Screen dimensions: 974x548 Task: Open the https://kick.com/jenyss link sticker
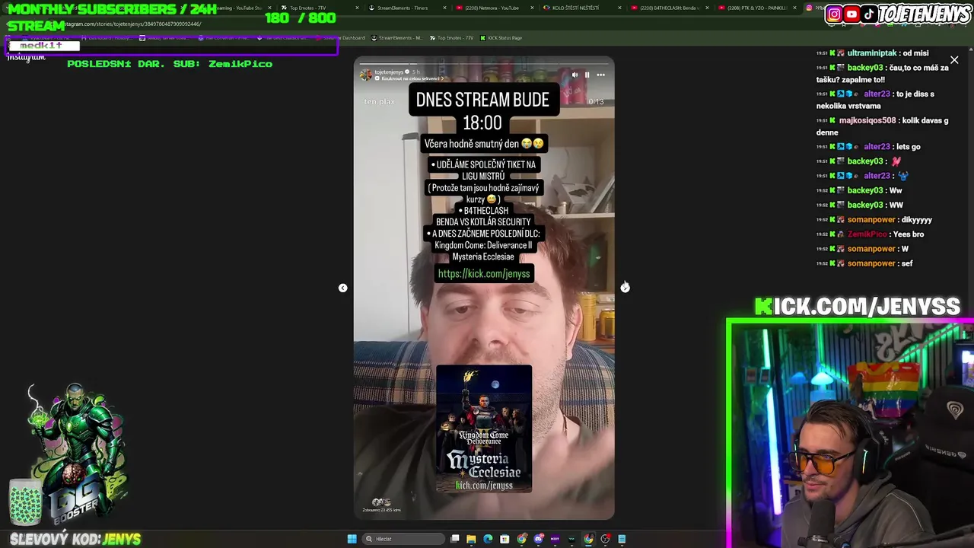[484, 273]
